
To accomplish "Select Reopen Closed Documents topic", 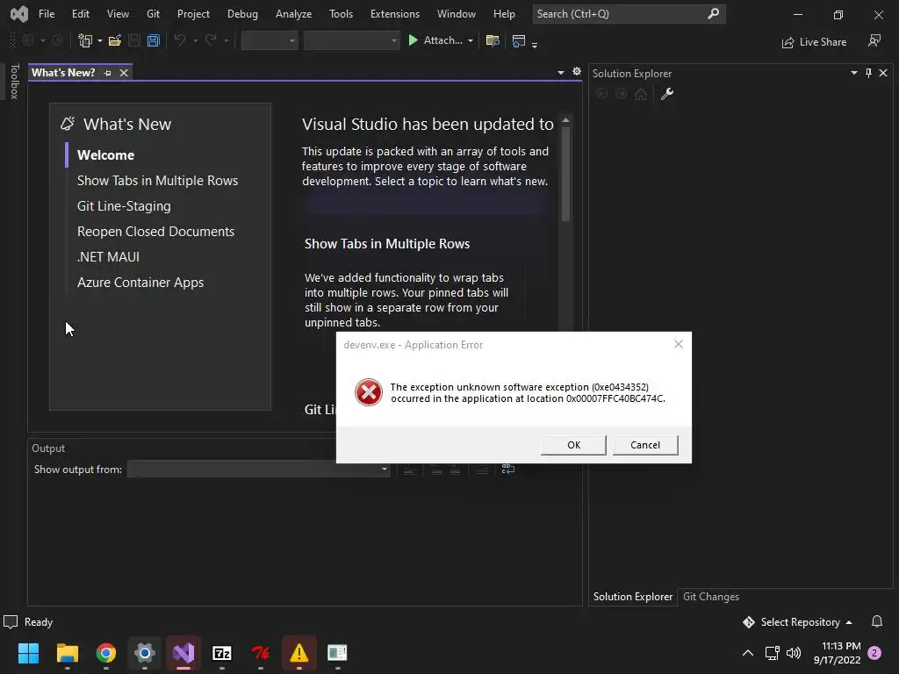I will tap(156, 232).
